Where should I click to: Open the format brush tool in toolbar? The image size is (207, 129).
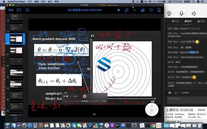coord(127,10)
